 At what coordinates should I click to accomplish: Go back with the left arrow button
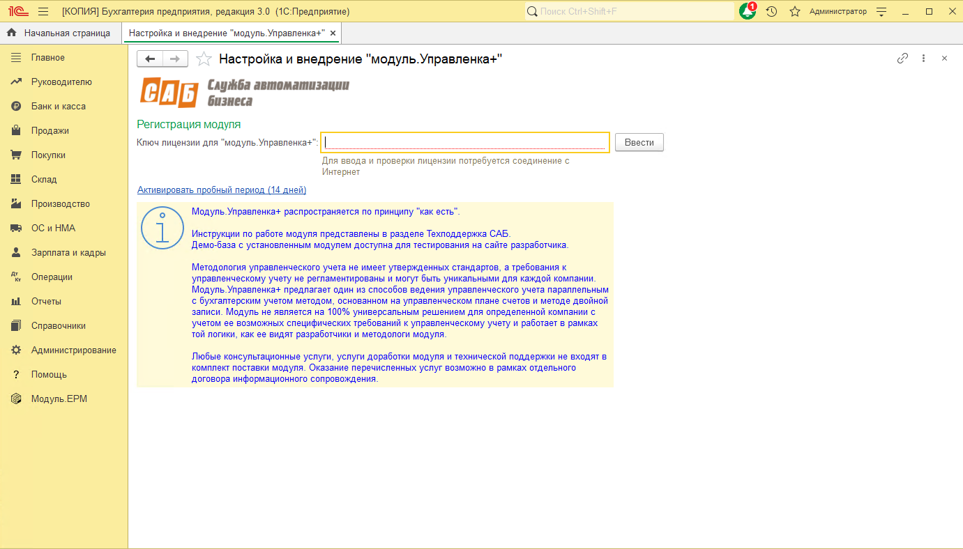click(150, 59)
